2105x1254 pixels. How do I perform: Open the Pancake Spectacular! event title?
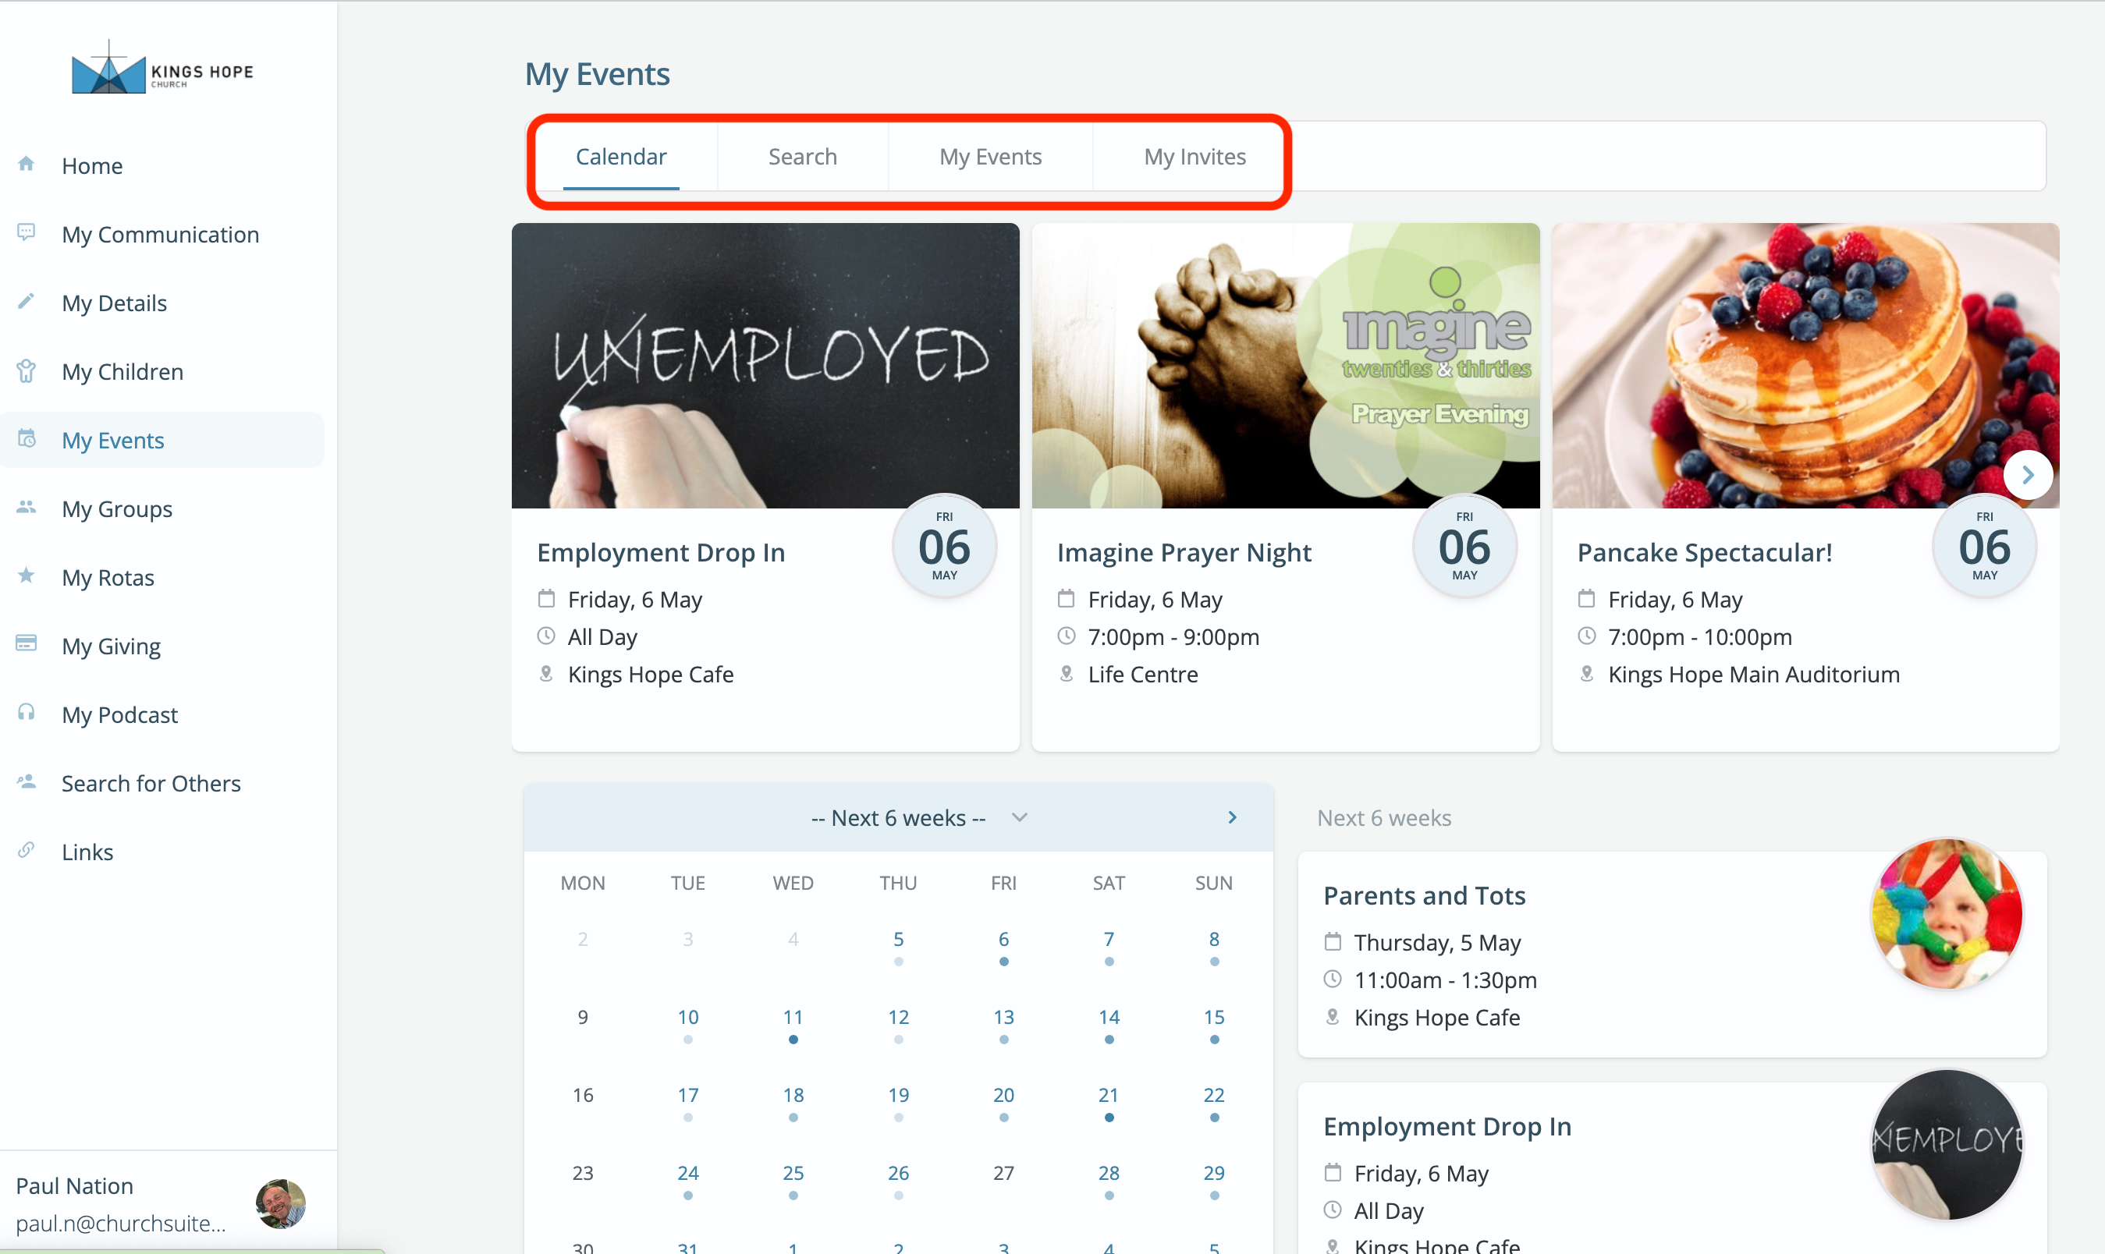tap(1704, 552)
